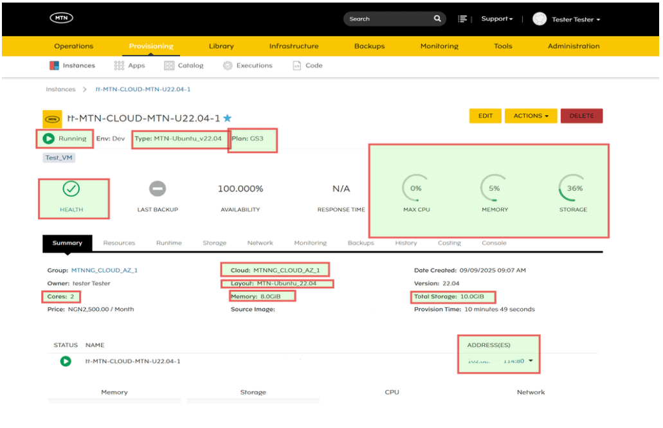Go to the Backups top menu

[x=370, y=46]
